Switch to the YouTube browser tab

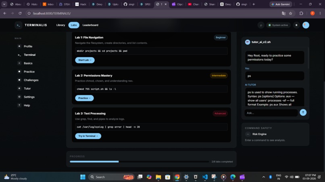[194, 4]
